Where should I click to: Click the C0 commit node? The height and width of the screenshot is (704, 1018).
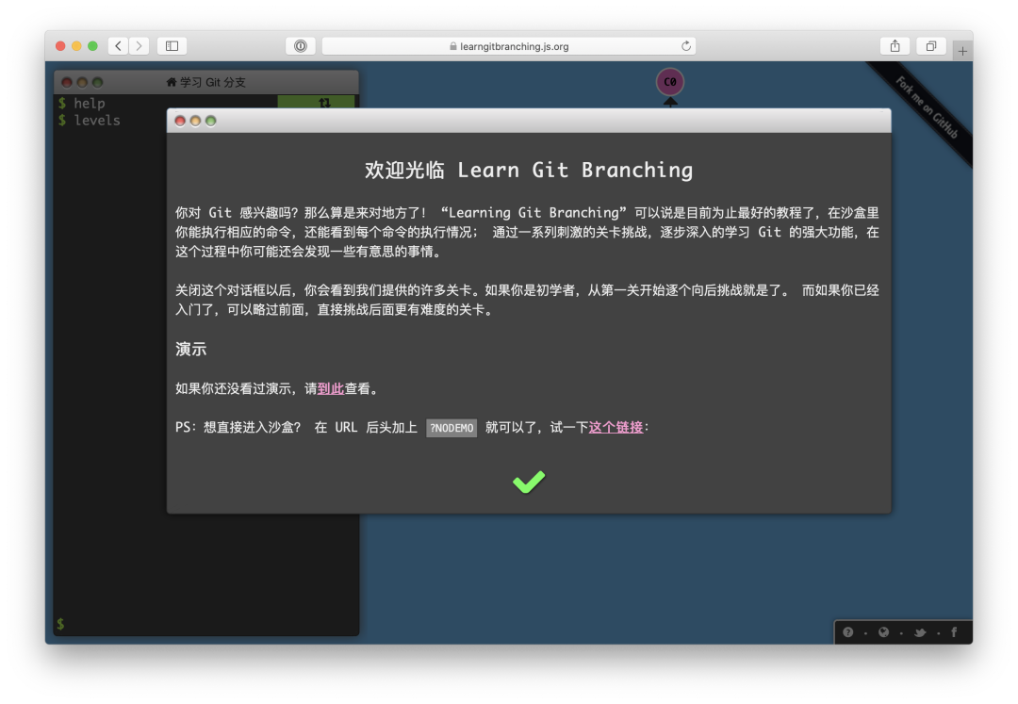670,82
